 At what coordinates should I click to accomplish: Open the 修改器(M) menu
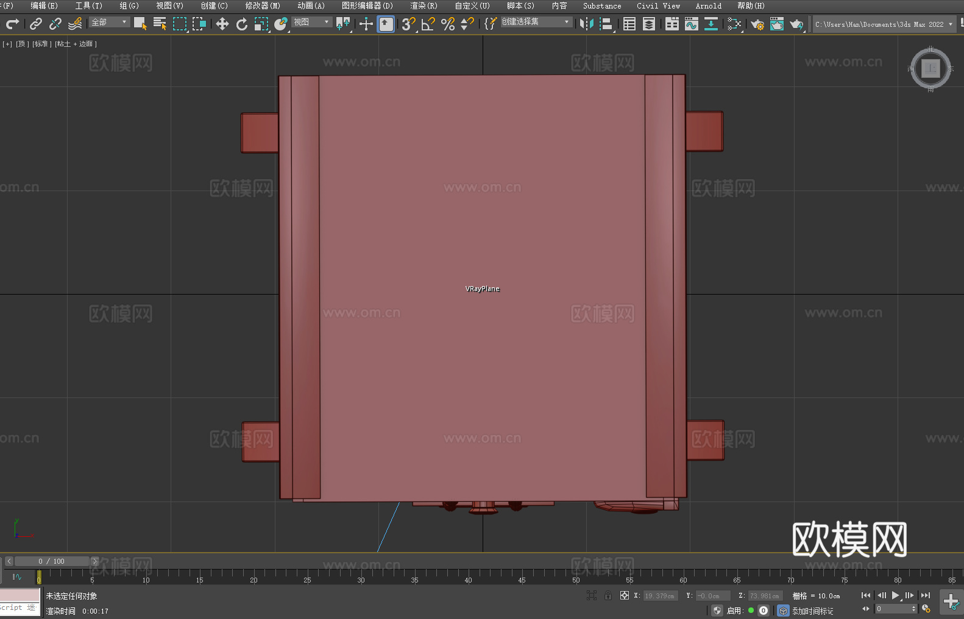click(263, 5)
